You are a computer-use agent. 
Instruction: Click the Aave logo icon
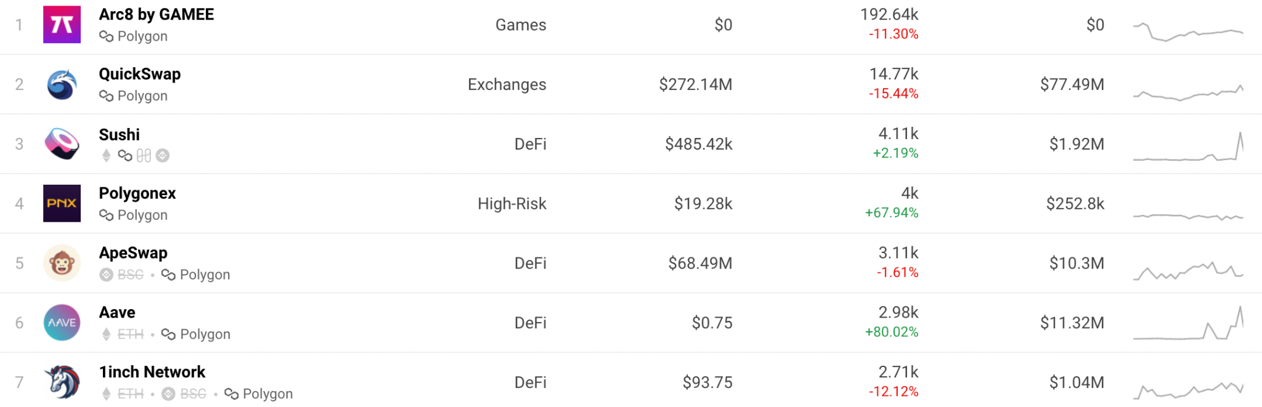62,323
